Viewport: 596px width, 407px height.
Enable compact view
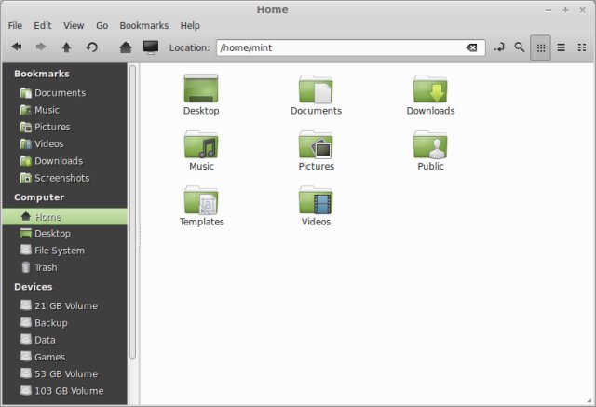(582, 47)
